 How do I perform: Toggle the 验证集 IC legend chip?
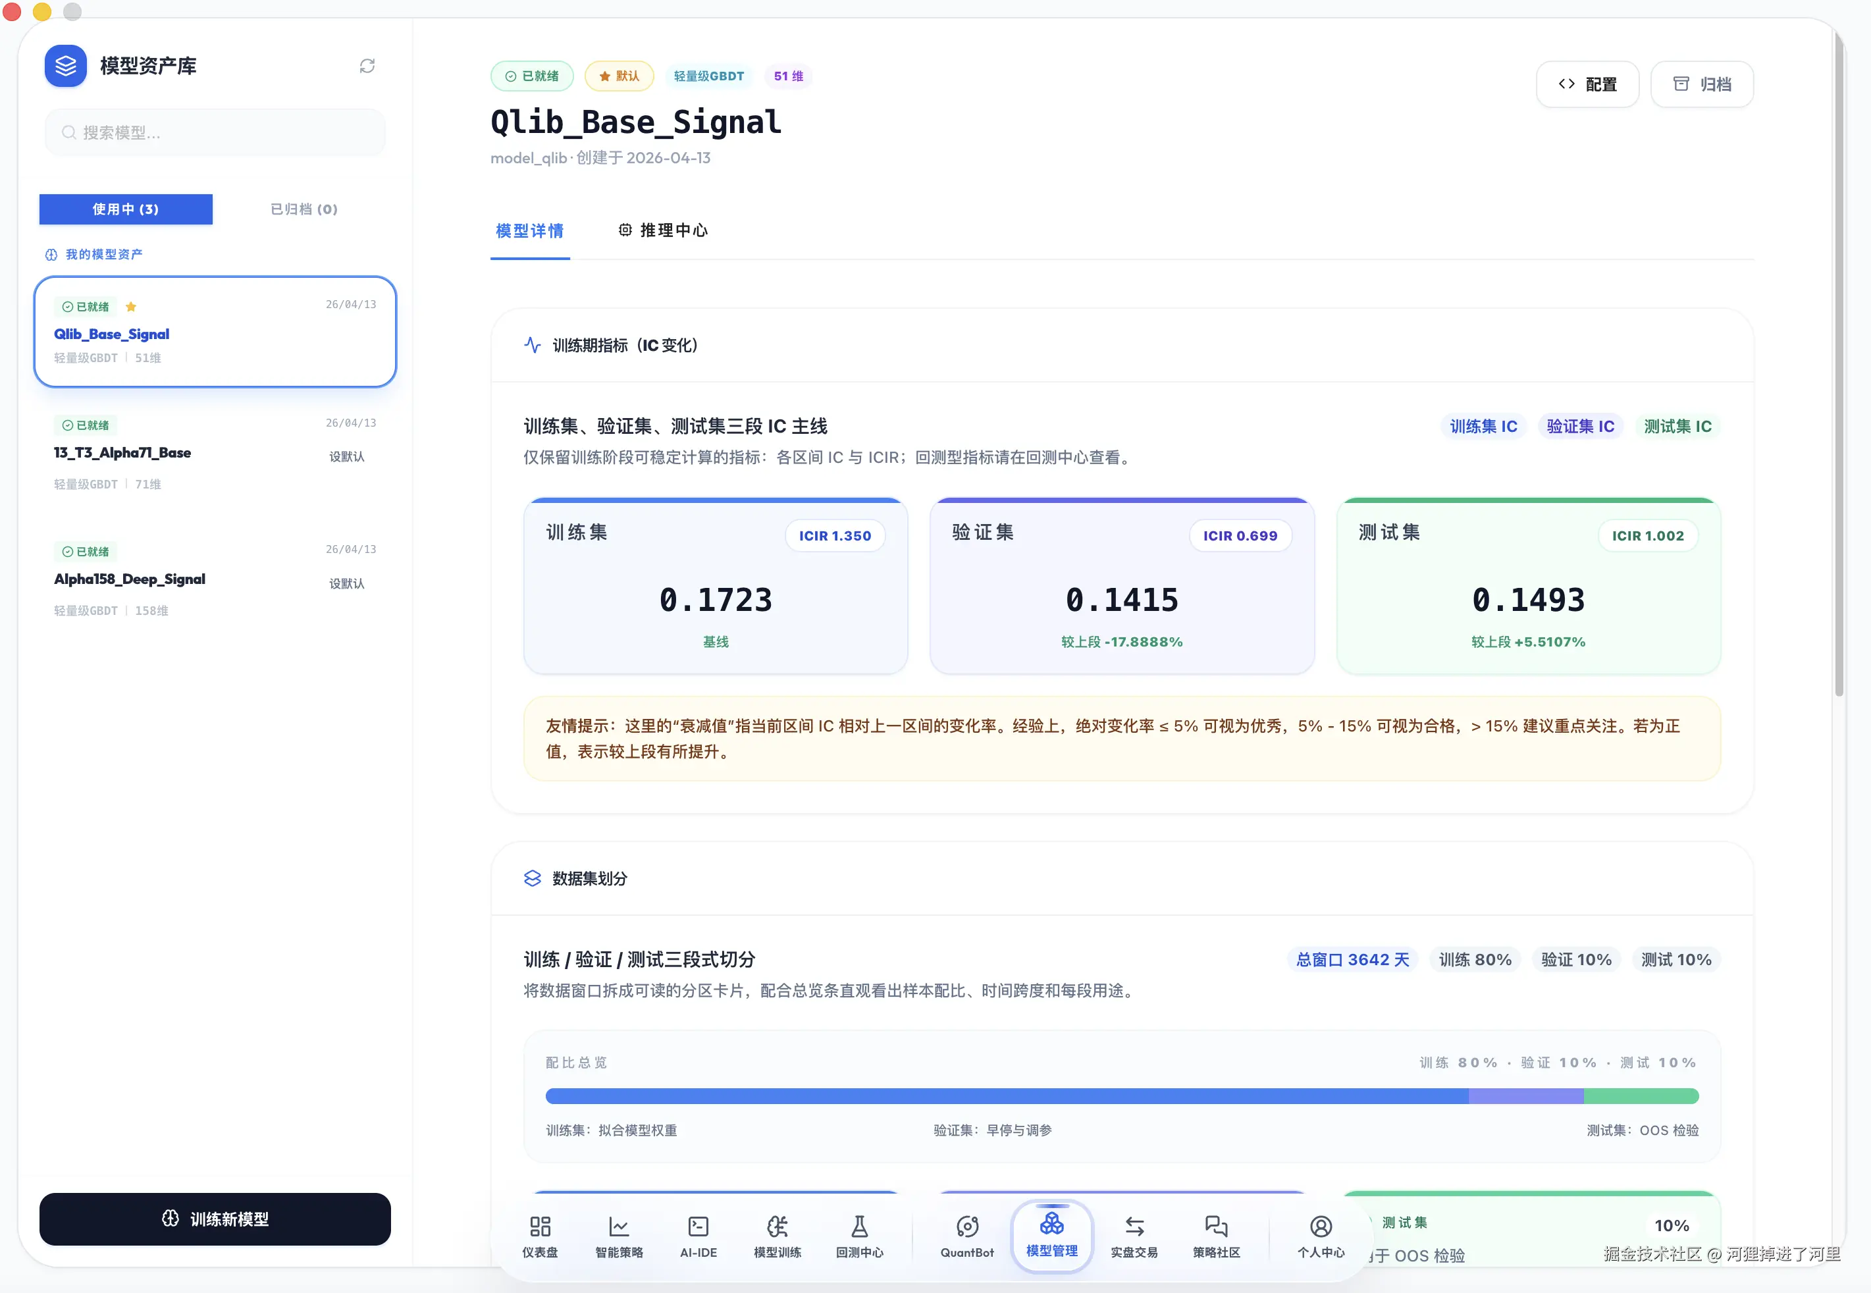tap(1580, 426)
